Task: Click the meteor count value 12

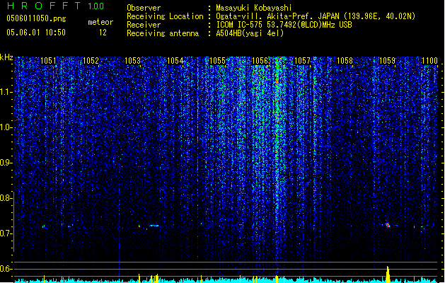Action: point(103,33)
